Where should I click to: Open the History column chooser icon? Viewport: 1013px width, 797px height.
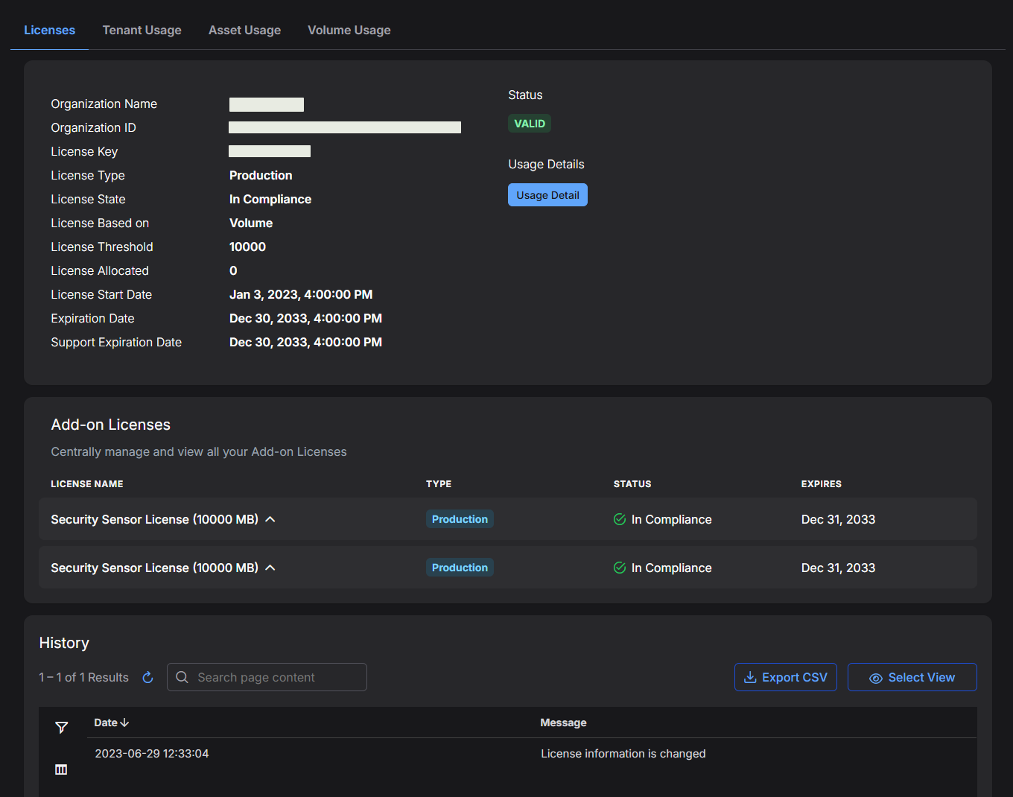(61, 769)
